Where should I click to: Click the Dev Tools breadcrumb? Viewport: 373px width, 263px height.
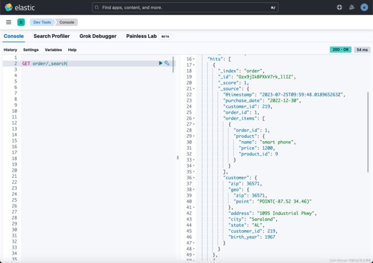(42, 22)
